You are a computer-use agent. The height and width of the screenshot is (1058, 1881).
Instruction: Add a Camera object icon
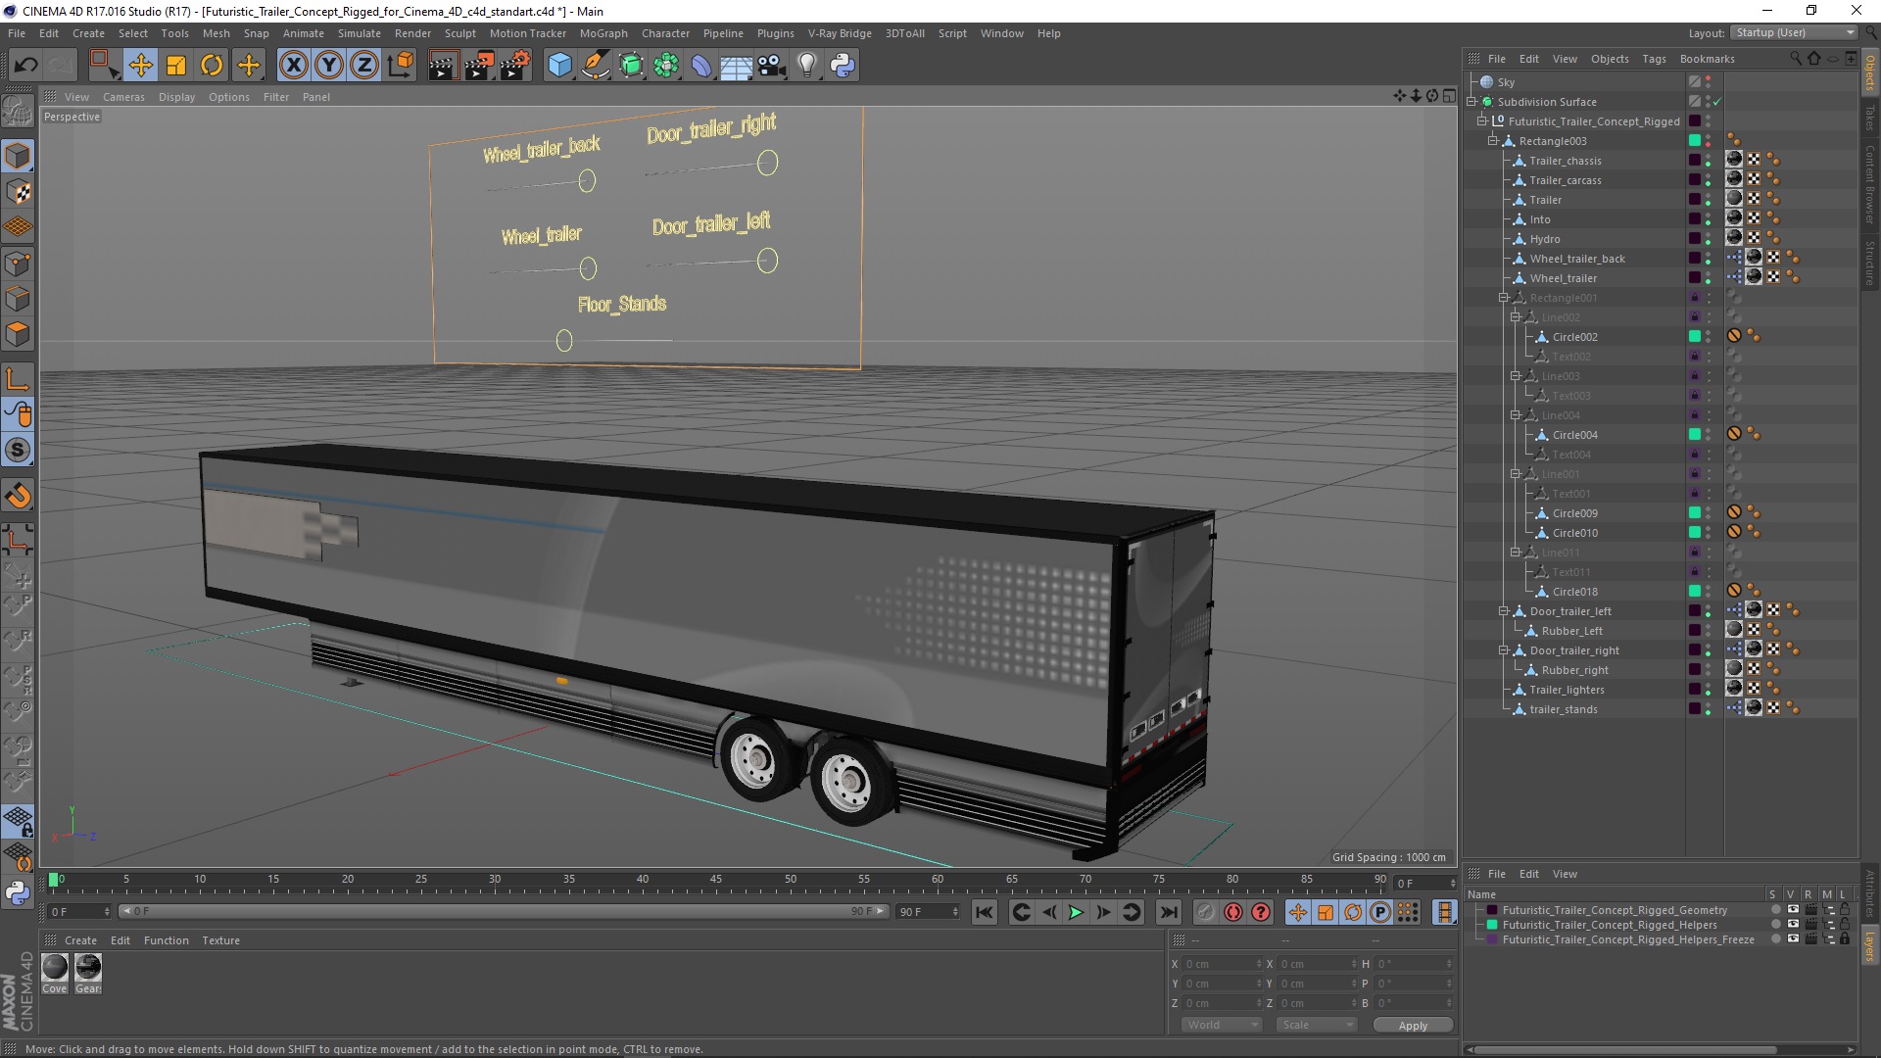click(772, 66)
